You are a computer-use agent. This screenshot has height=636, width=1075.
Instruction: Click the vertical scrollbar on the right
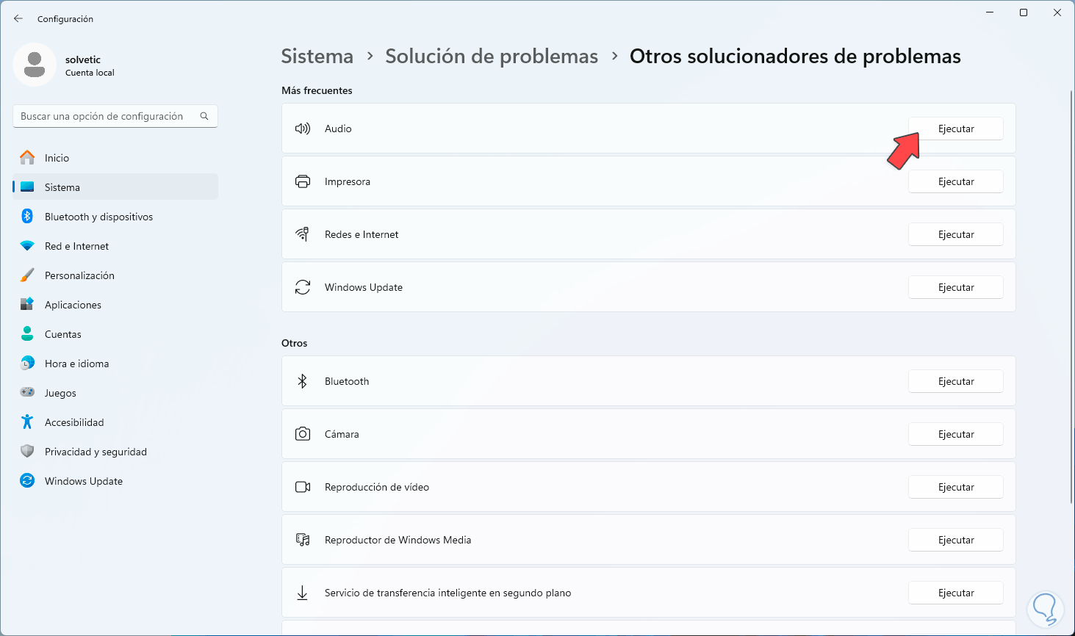click(x=1071, y=294)
